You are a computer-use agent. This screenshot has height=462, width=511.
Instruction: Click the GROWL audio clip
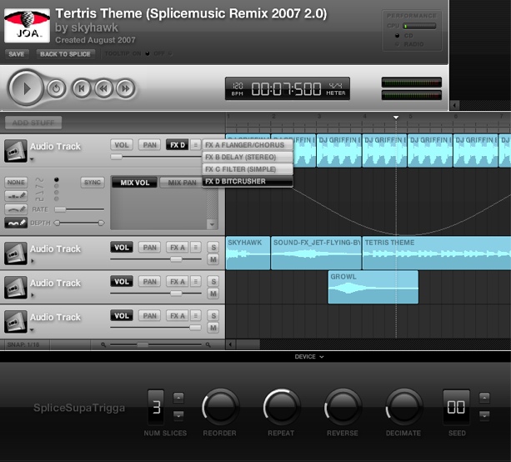pyautogui.click(x=373, y=288)
